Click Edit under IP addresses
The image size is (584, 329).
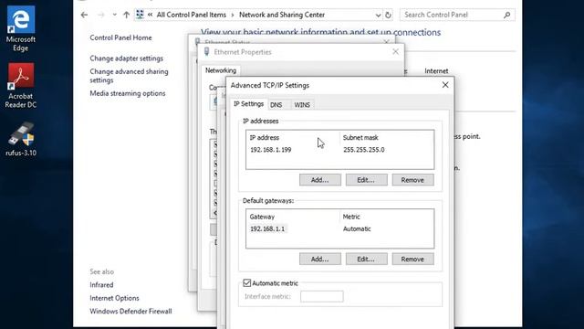(x=366, y=180)
